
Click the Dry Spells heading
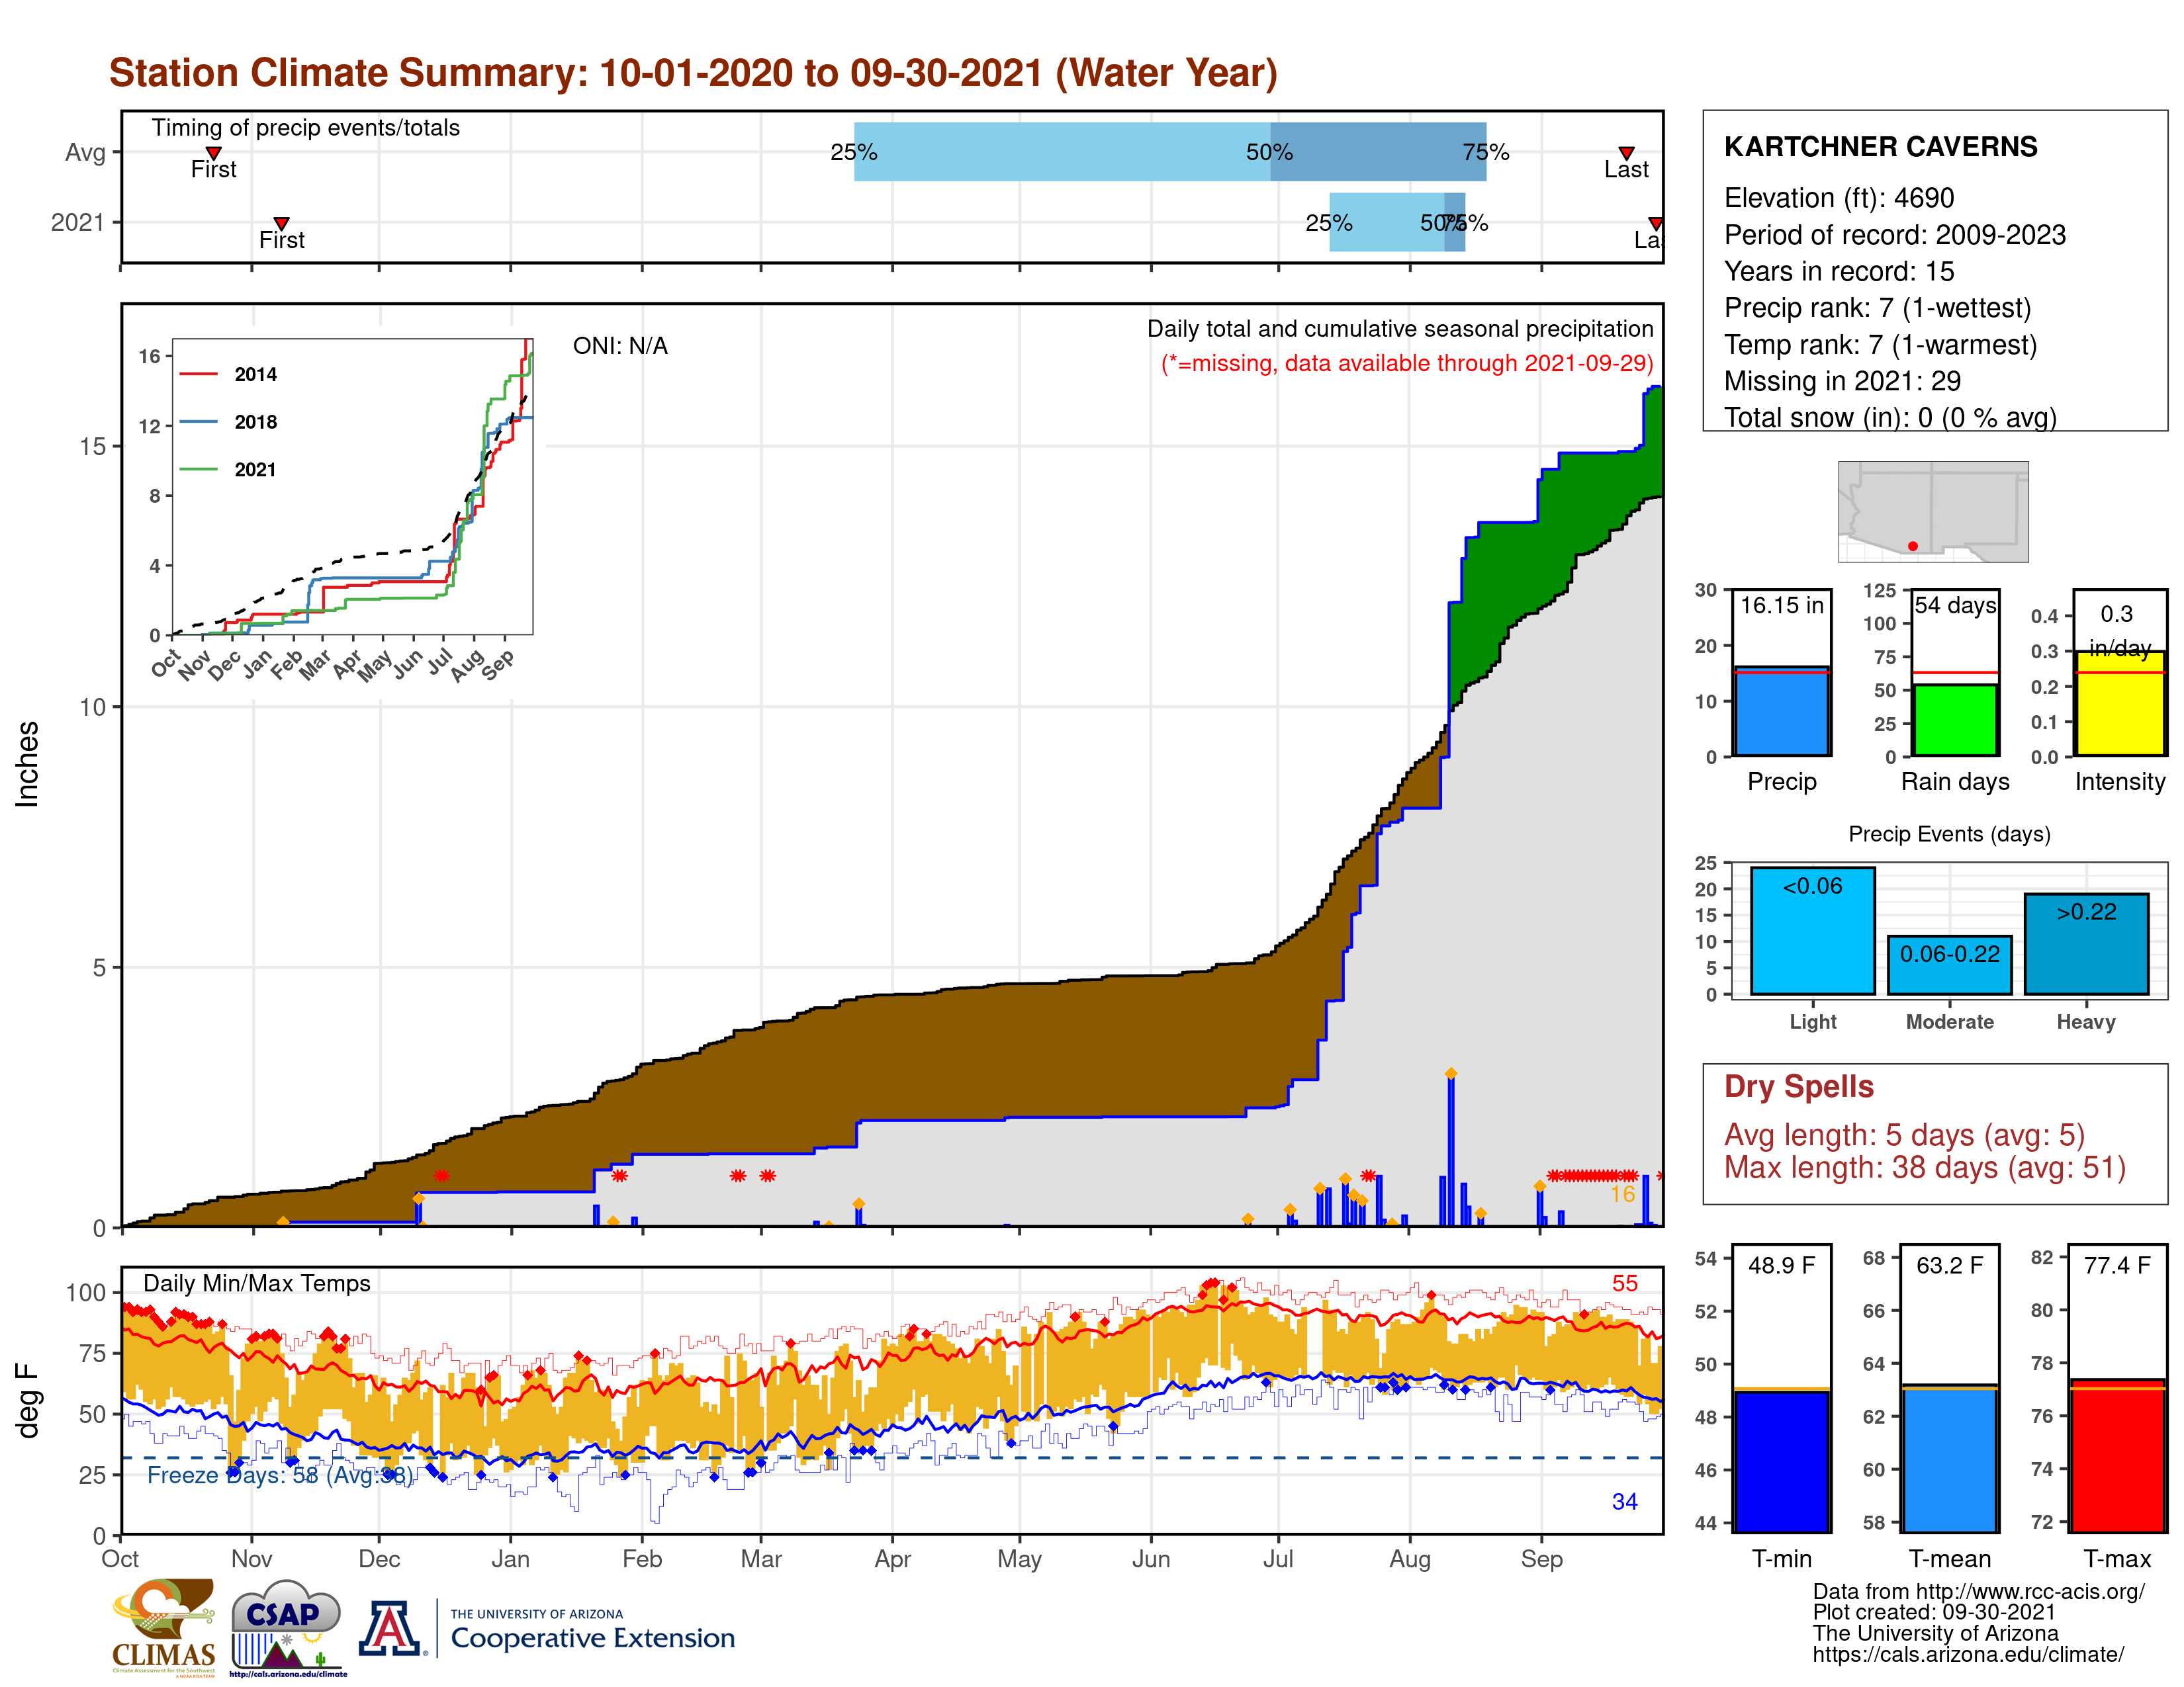(1798, 1086)
